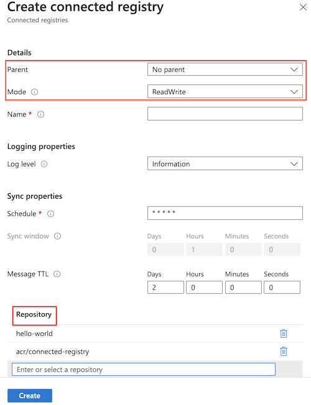Click the Log level info icon

coord(44,164)
